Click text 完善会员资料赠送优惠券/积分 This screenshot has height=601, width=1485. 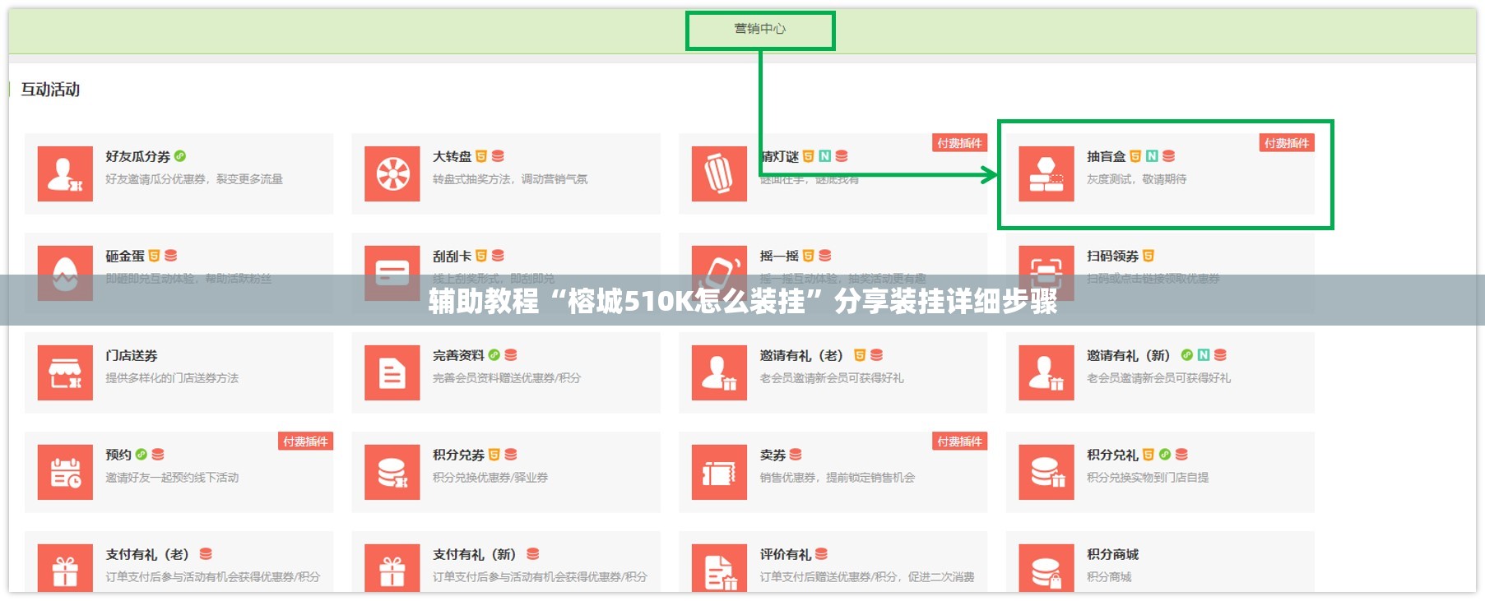pos(507,378)
